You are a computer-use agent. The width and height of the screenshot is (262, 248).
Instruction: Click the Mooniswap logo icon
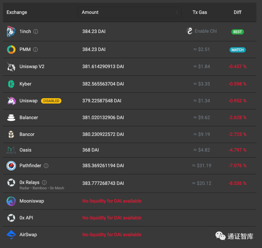[x=11, y=201]
